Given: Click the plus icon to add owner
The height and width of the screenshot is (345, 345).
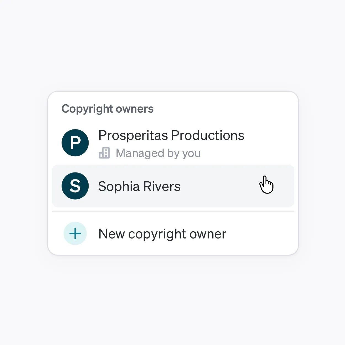Looking at the screenshot, I should 75,234.
